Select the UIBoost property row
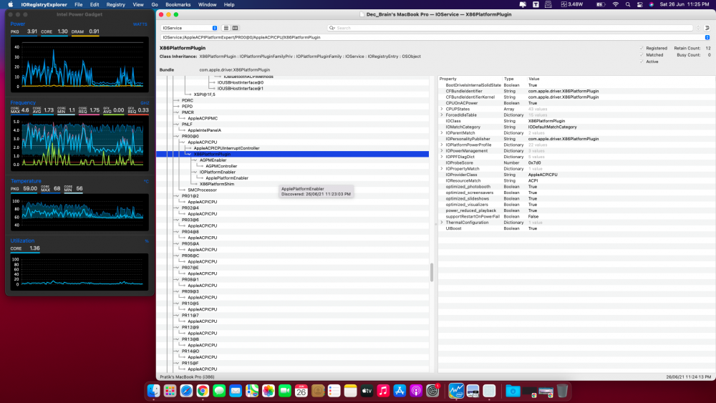Image resolution: width=716 pixels, height=403 pixels. pos(576,228)
